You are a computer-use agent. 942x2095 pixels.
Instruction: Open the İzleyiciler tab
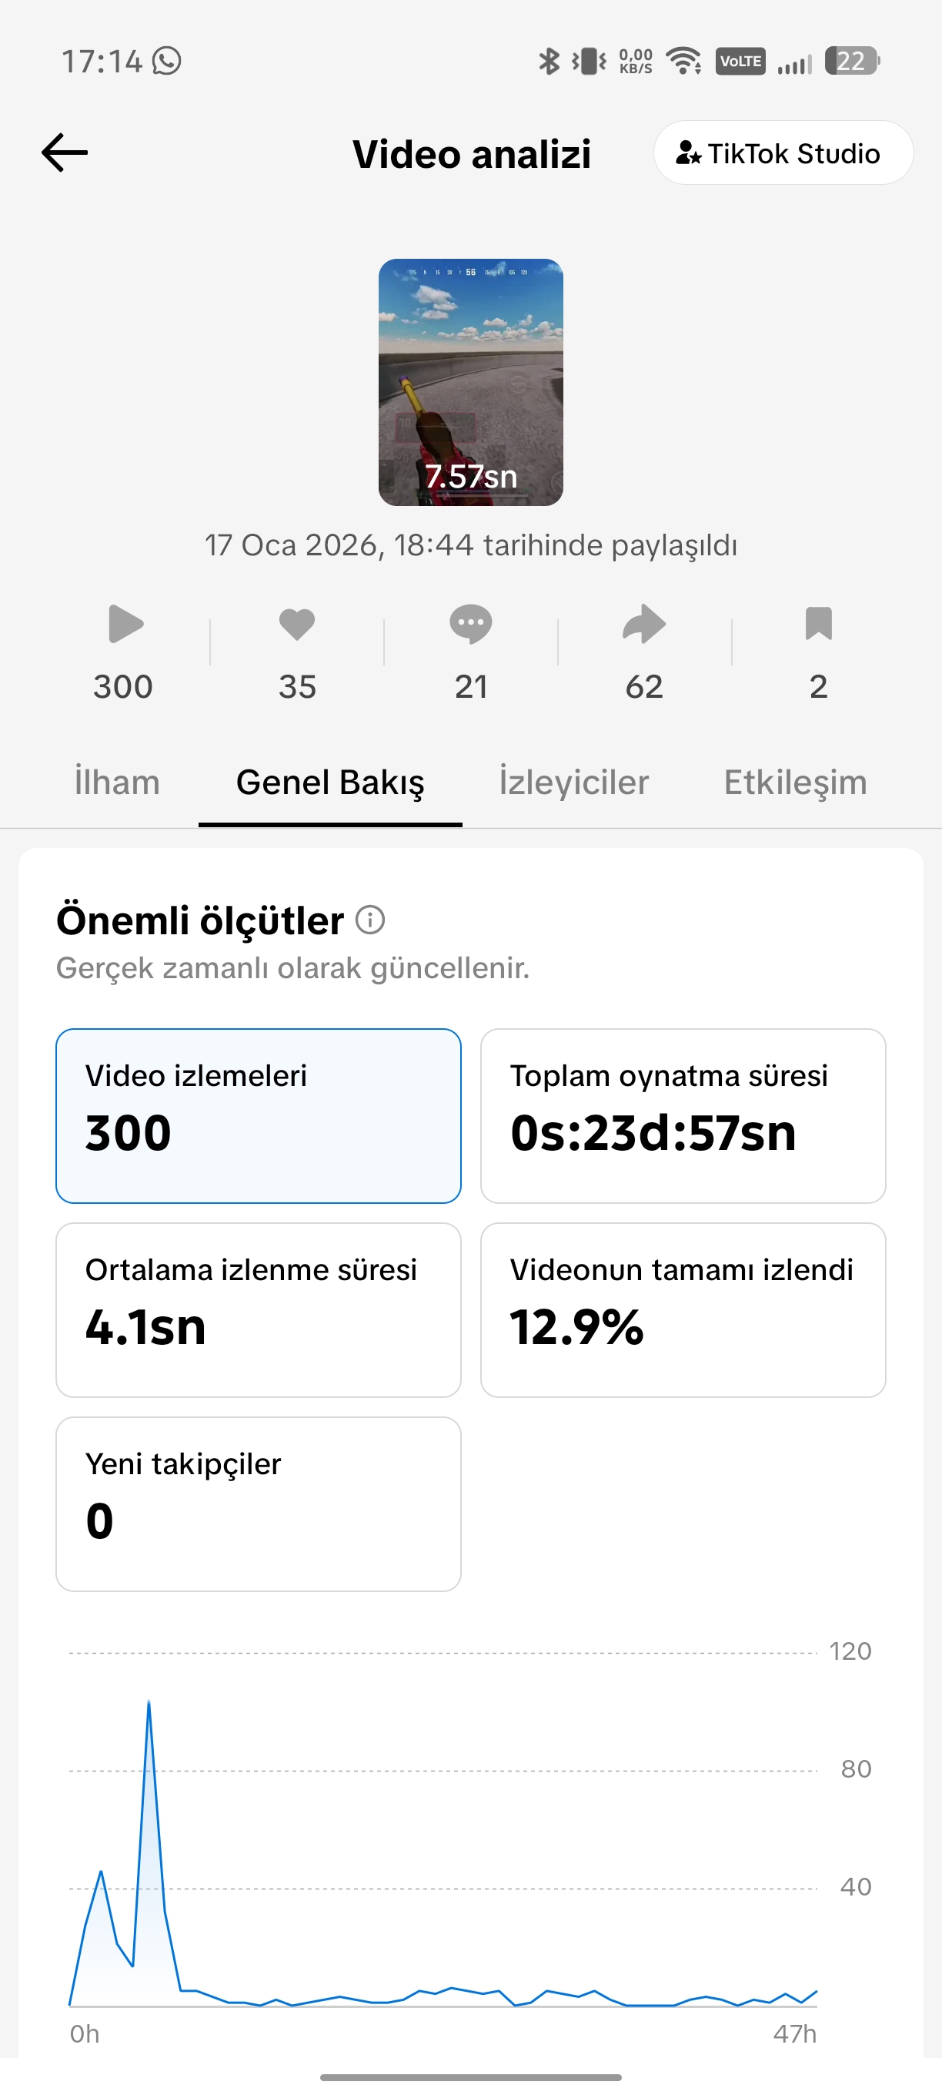574,783
